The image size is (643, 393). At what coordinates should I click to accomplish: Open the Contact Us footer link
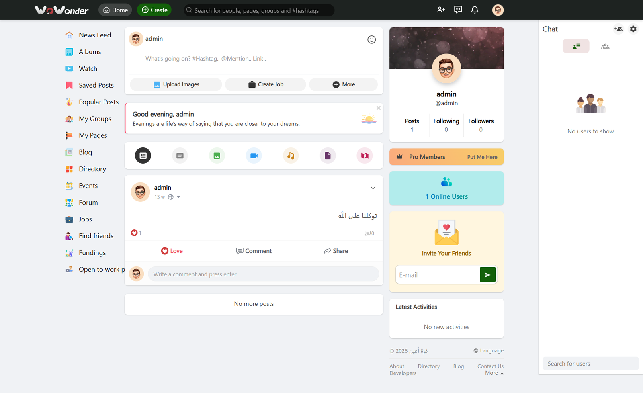tap(490, 366)
